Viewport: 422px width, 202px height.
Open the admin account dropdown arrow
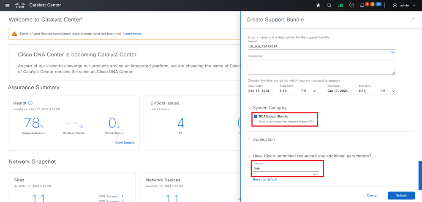coord(414,5)
